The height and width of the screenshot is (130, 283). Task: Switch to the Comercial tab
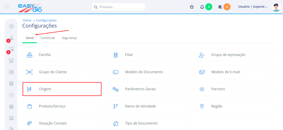tap(48, 38)
